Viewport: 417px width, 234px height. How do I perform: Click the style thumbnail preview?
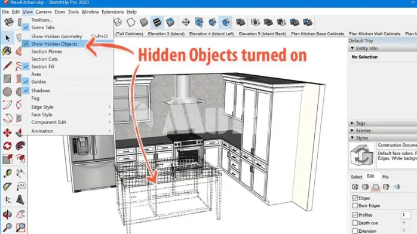click(x=361, y=155)
